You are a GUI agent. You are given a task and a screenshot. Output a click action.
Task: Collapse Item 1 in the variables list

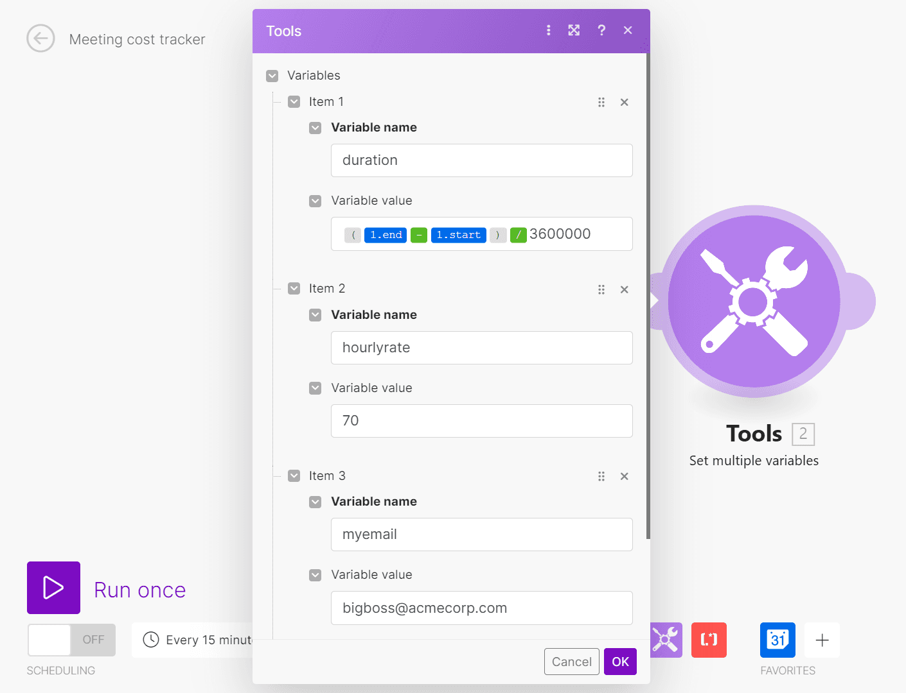[x=294, y=102]
